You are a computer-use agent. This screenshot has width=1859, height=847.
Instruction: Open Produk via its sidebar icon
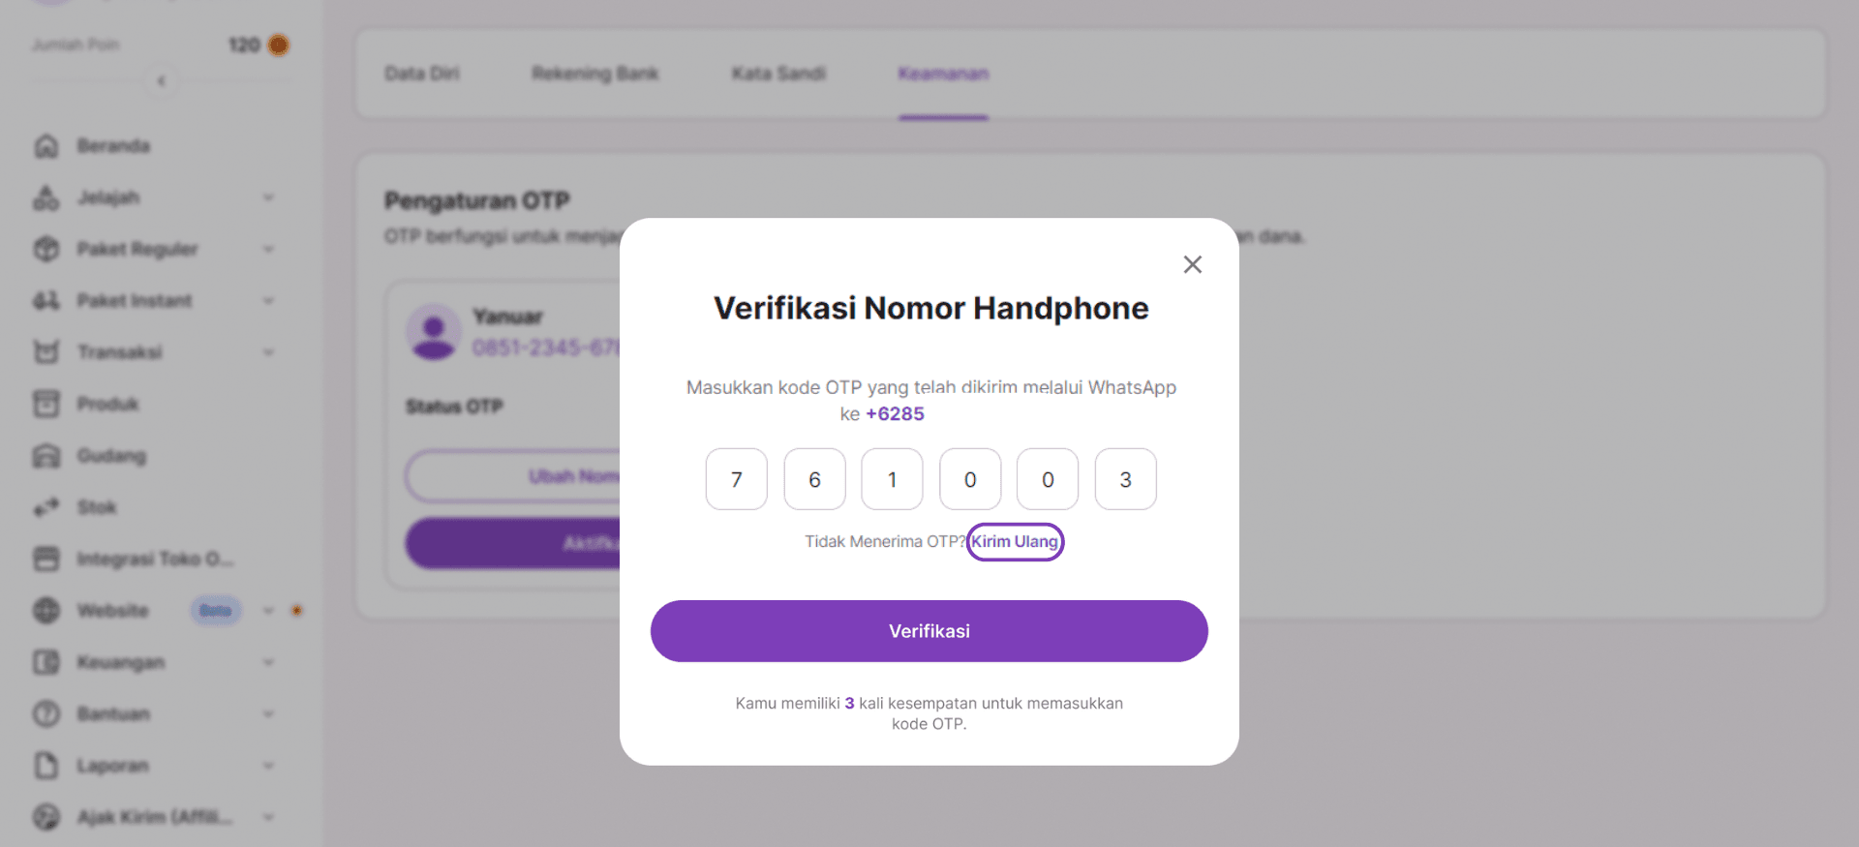(46, 404)
